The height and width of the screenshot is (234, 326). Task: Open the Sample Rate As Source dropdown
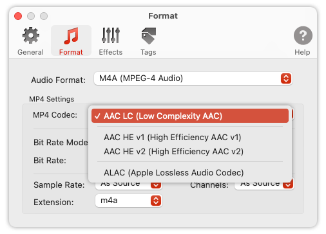tap(128, 184)
